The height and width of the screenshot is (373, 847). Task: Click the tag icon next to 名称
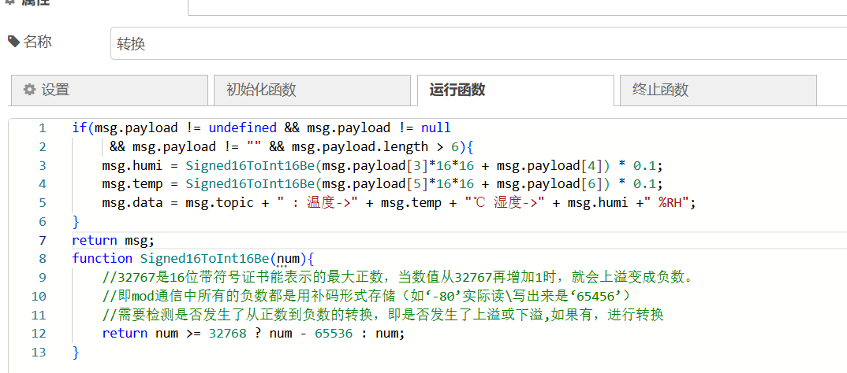(14, 42)
